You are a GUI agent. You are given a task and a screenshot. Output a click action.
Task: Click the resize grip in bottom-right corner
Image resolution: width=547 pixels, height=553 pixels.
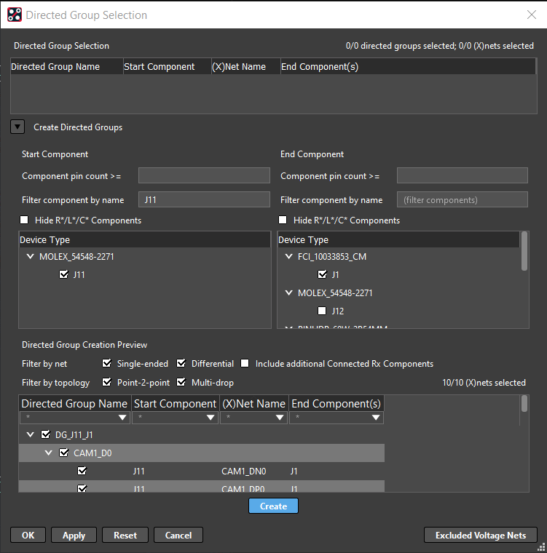pyautogui.click(x=541, y=546)
